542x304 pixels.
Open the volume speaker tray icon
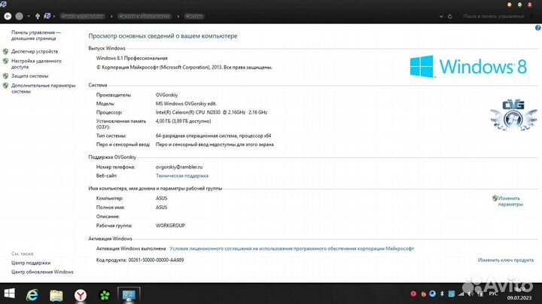pos(470,294)
